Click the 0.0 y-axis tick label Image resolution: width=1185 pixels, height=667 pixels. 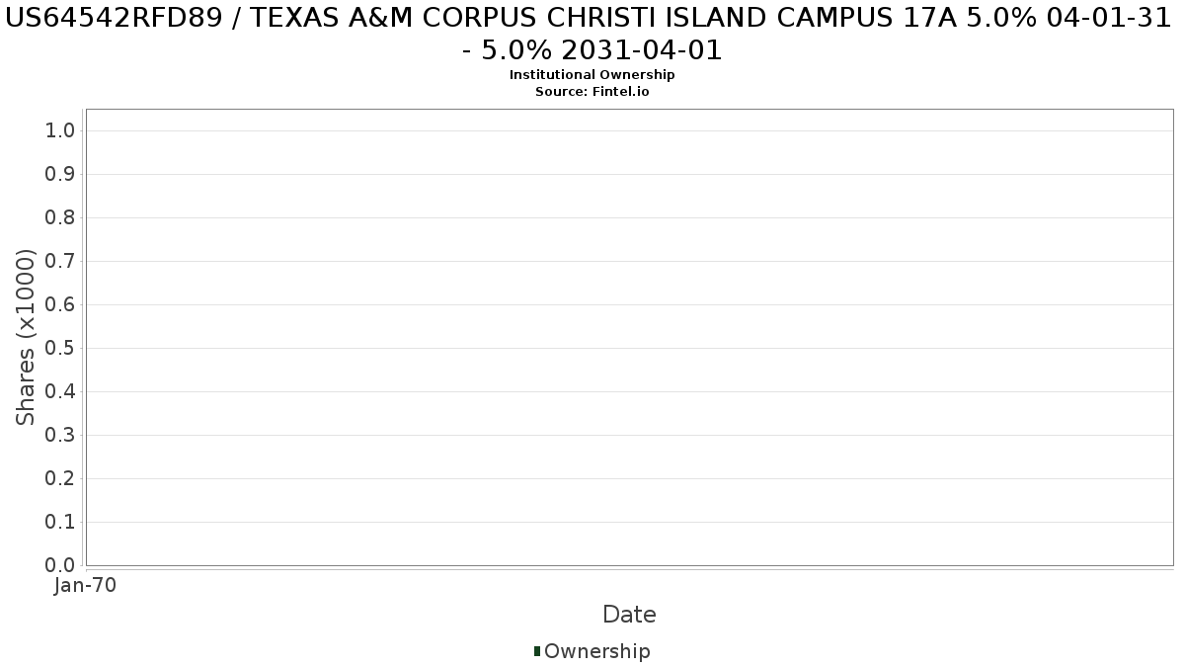(60, 565)
